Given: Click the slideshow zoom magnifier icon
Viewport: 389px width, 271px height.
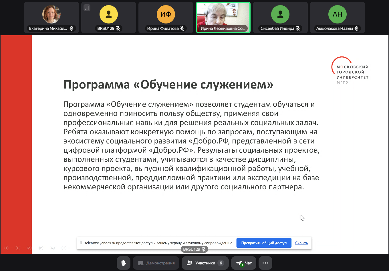Looking at the screenshot, I should [52, 248].
